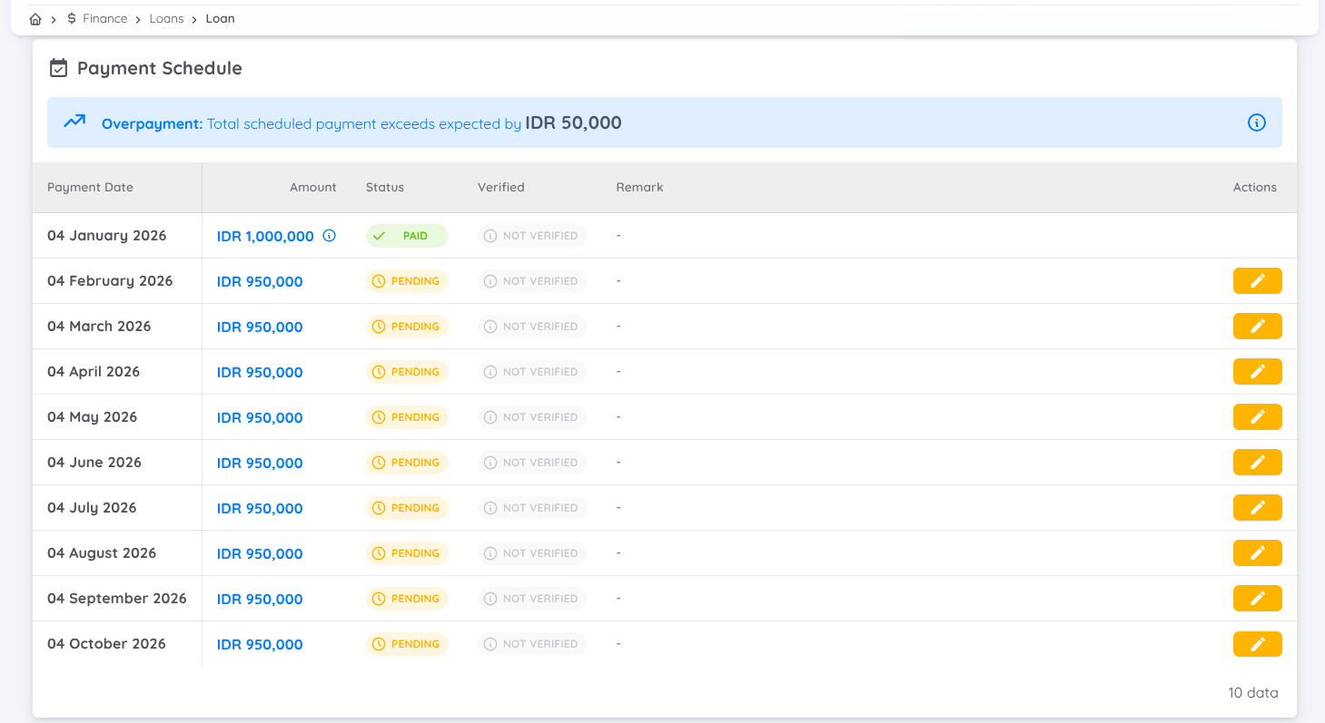Open the IDR 1,000,000 amount link
1325x723 pixels.
click(266, 235)
